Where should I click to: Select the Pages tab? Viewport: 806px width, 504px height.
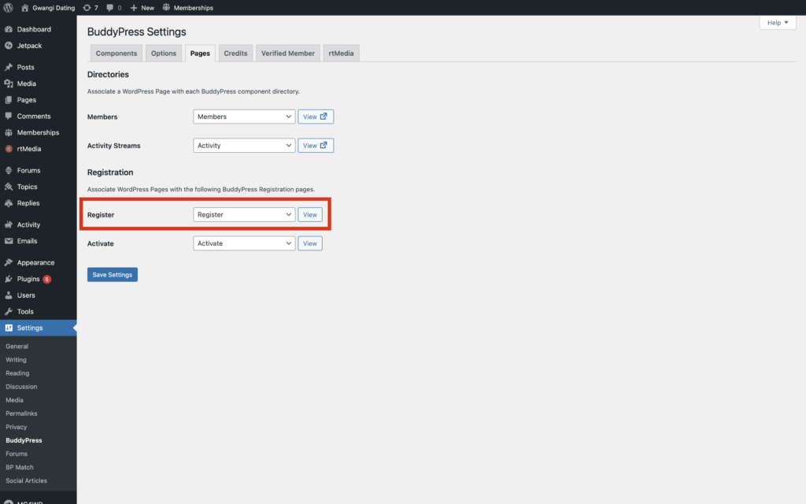200,53
